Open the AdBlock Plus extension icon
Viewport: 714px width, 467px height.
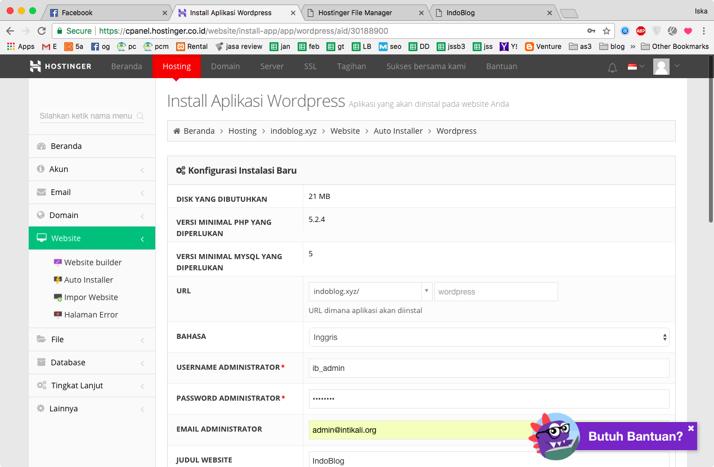point(641,31)
